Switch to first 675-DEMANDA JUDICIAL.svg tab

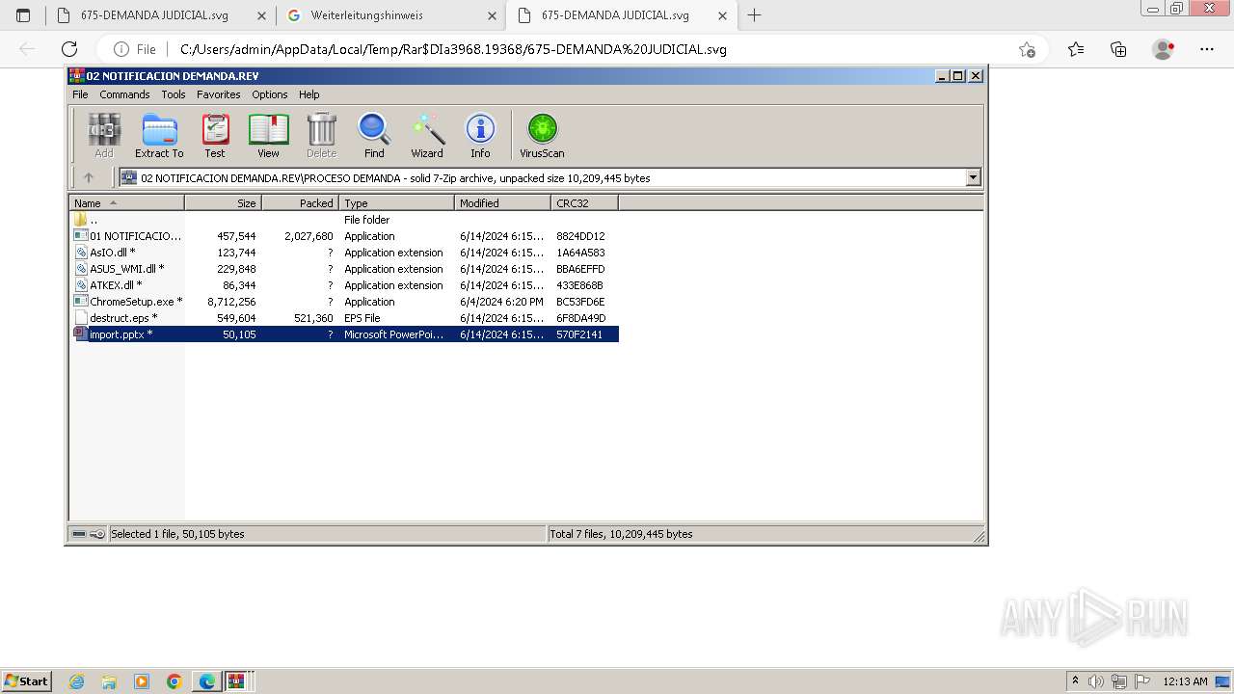point(154,15)
